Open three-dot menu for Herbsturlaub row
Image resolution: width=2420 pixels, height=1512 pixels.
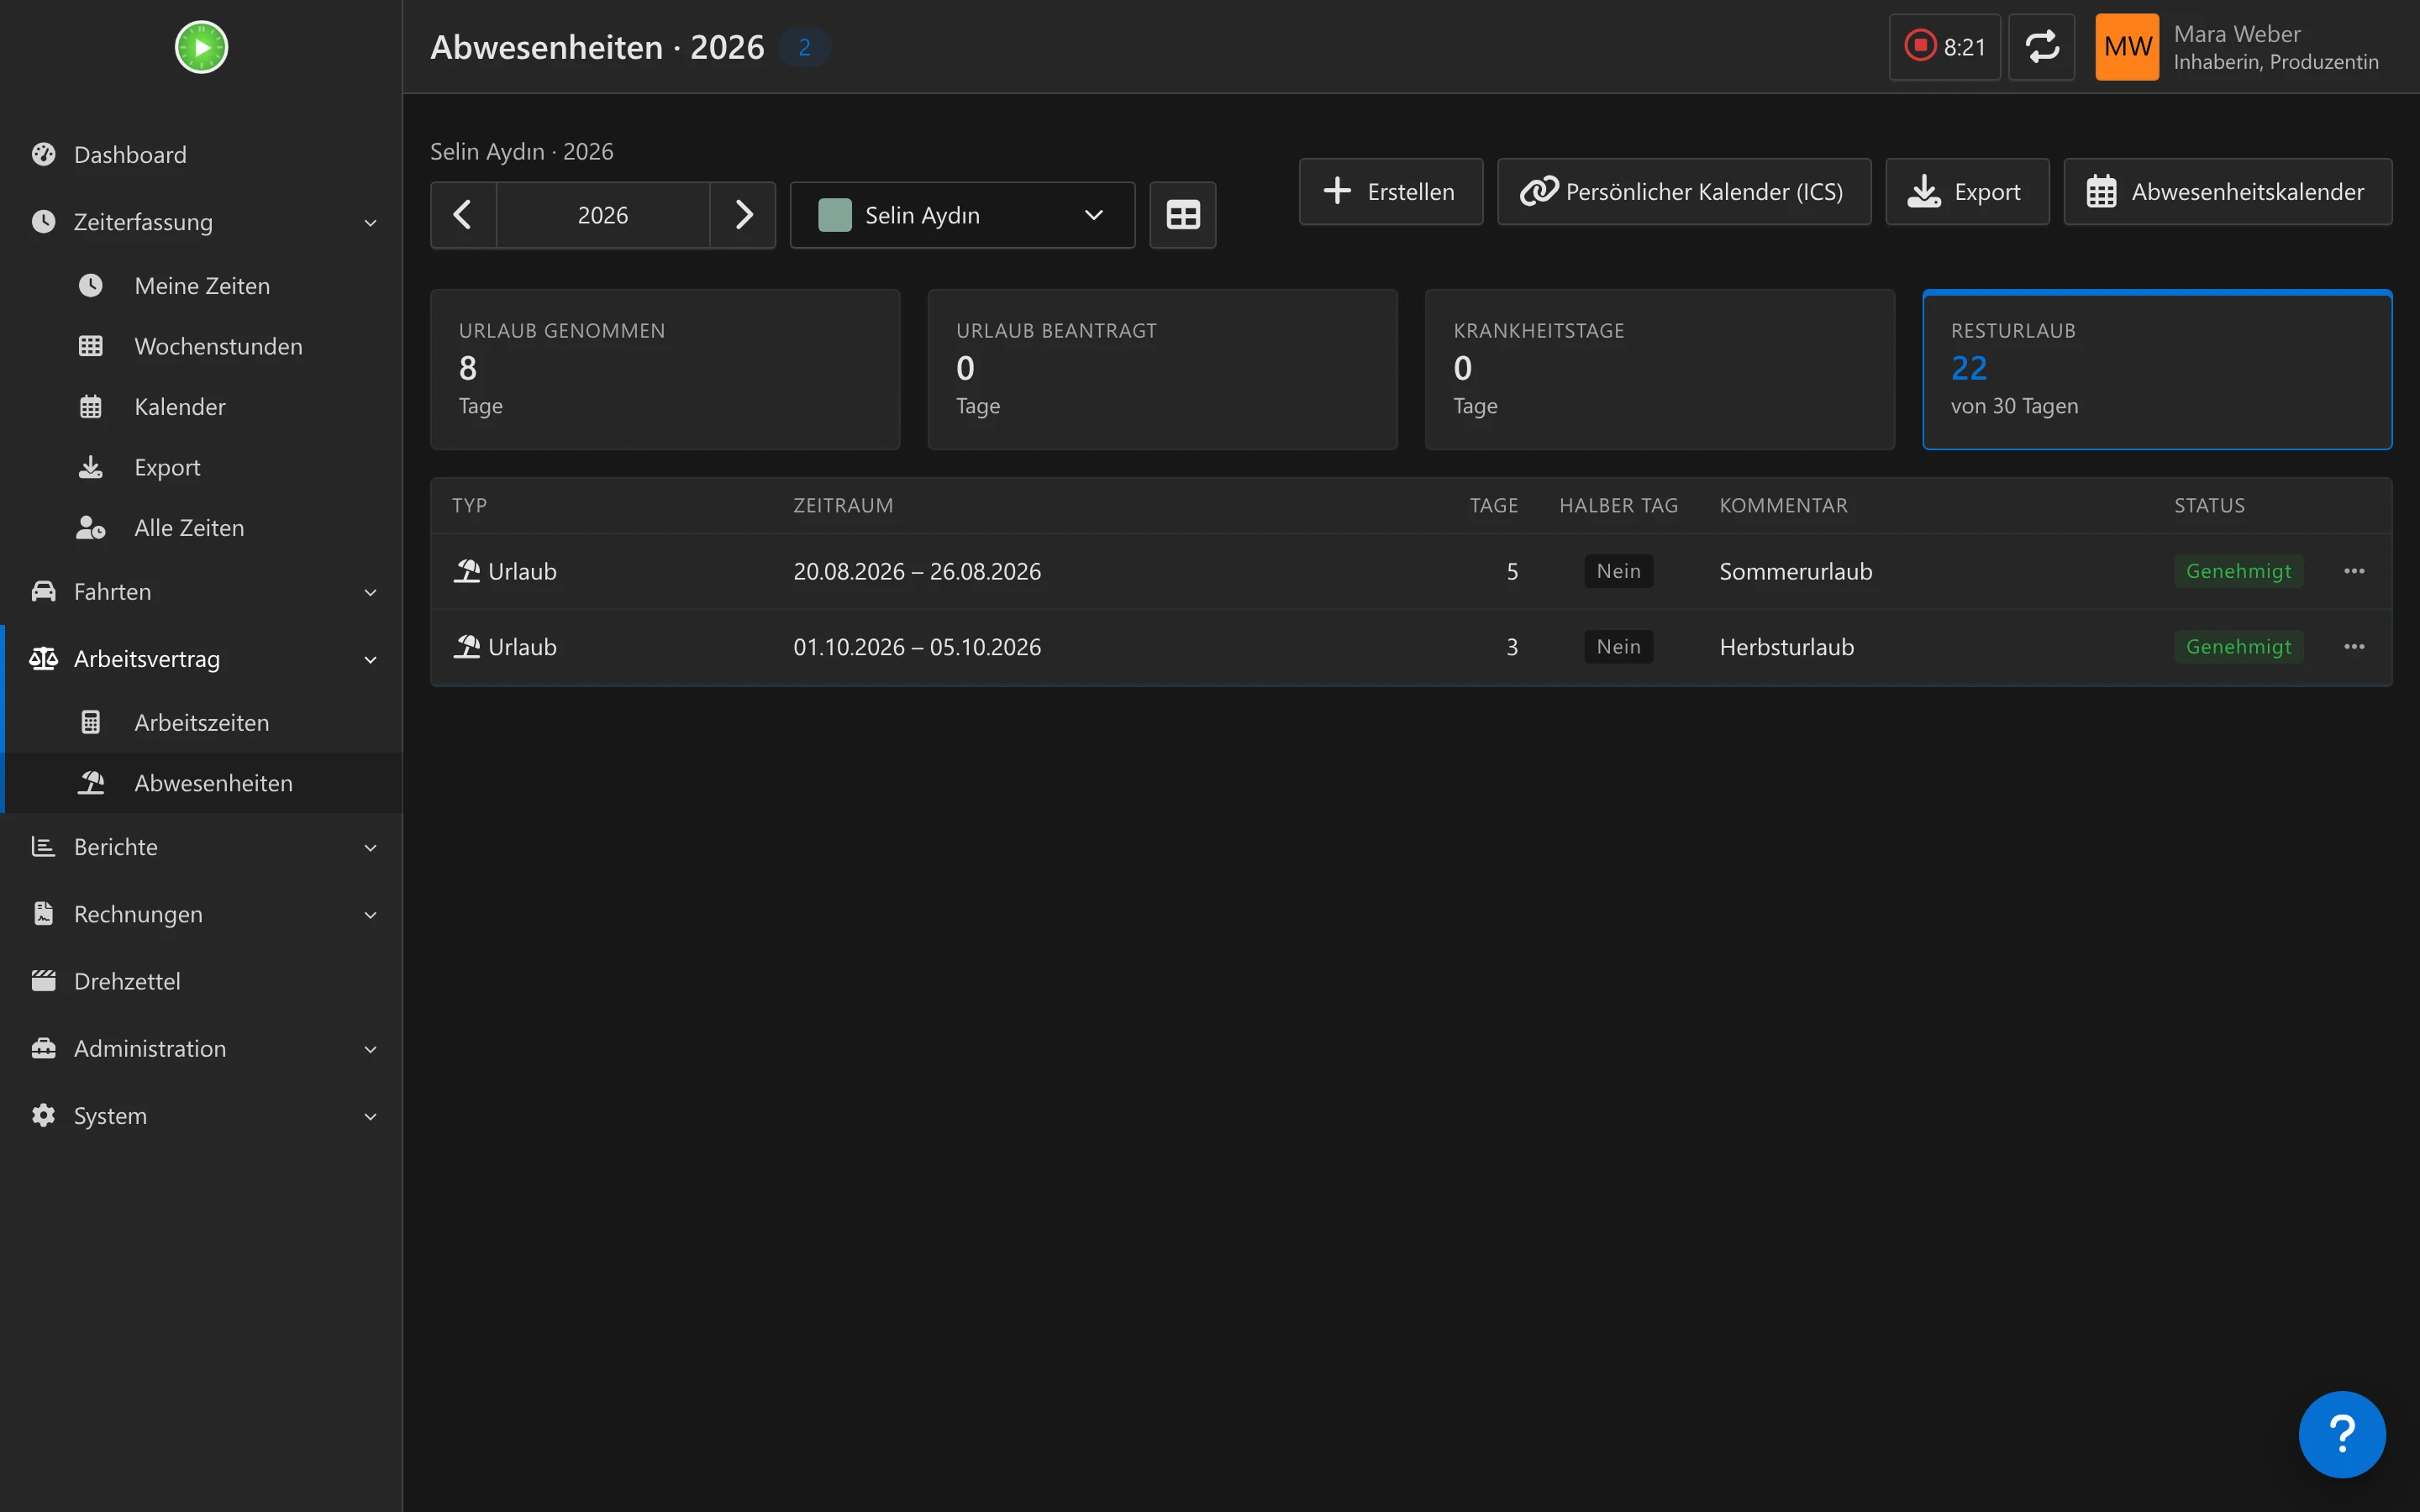point(2354,647)
